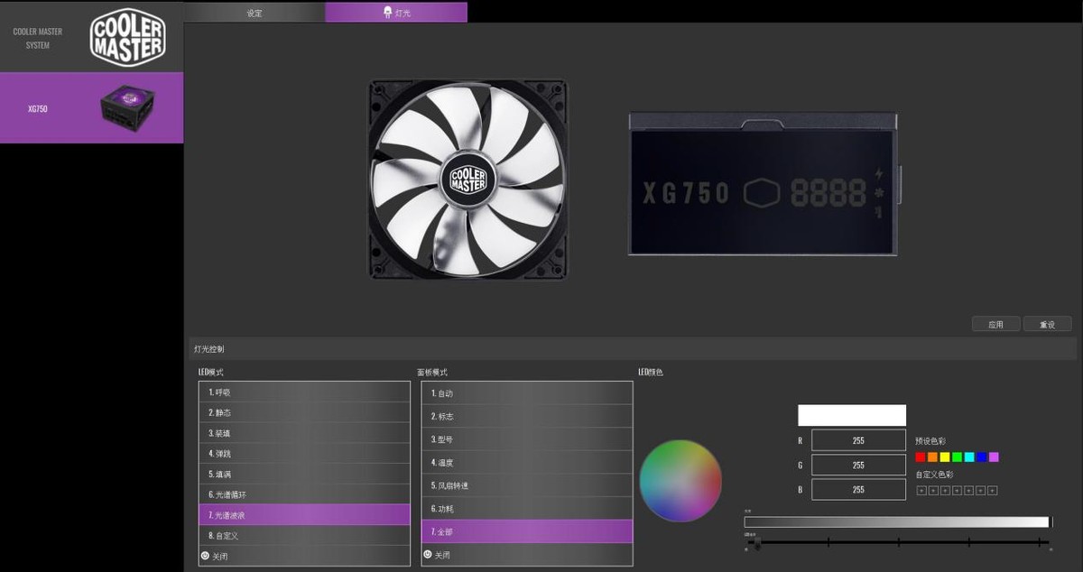
Task: Select LED mode 3. 装填
Action: click(304, 433)
